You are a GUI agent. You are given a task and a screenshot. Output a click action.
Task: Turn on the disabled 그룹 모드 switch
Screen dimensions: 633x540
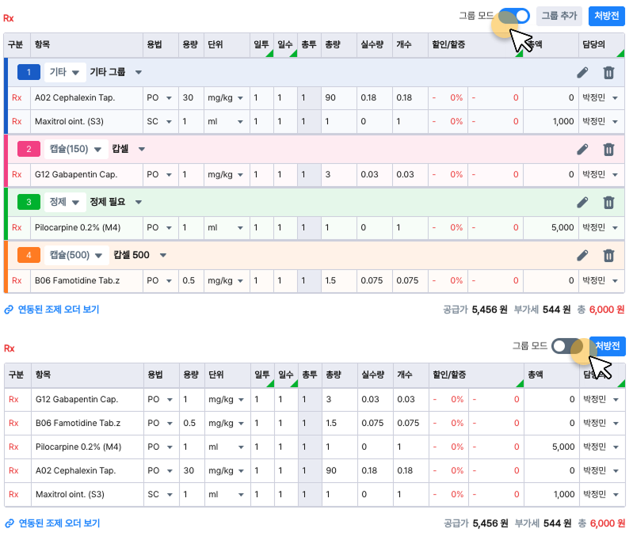click(567, 346)
